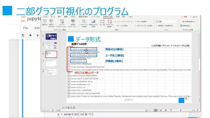Screen dimensions: 210x118
Task: Open Home (ホーム) tab
Action: [x=53, y=17]
